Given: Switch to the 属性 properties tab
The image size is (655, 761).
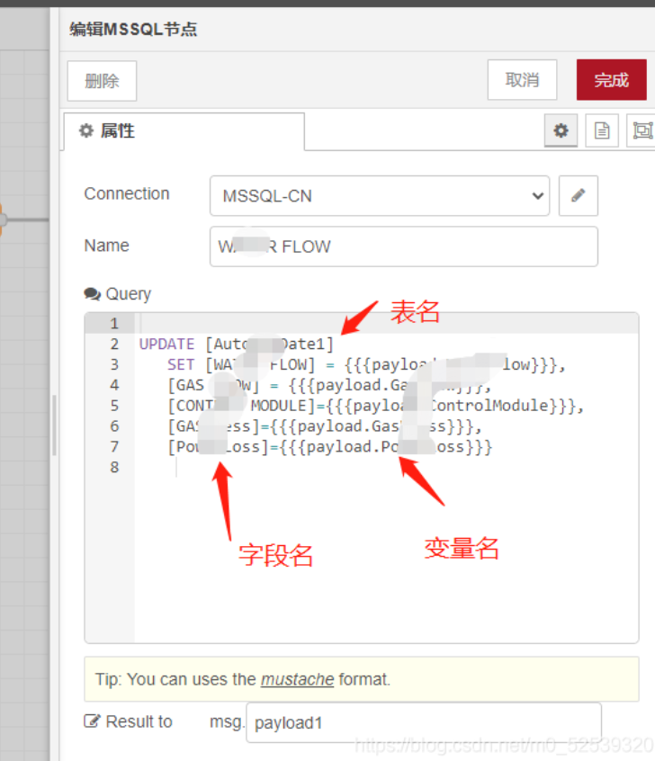Looking at the screenshot, I should click(184, 131).
